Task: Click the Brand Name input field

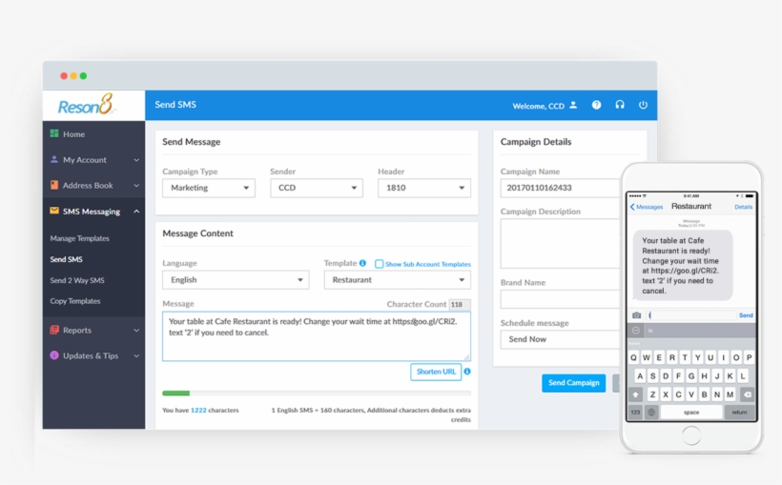Action: 560,299
